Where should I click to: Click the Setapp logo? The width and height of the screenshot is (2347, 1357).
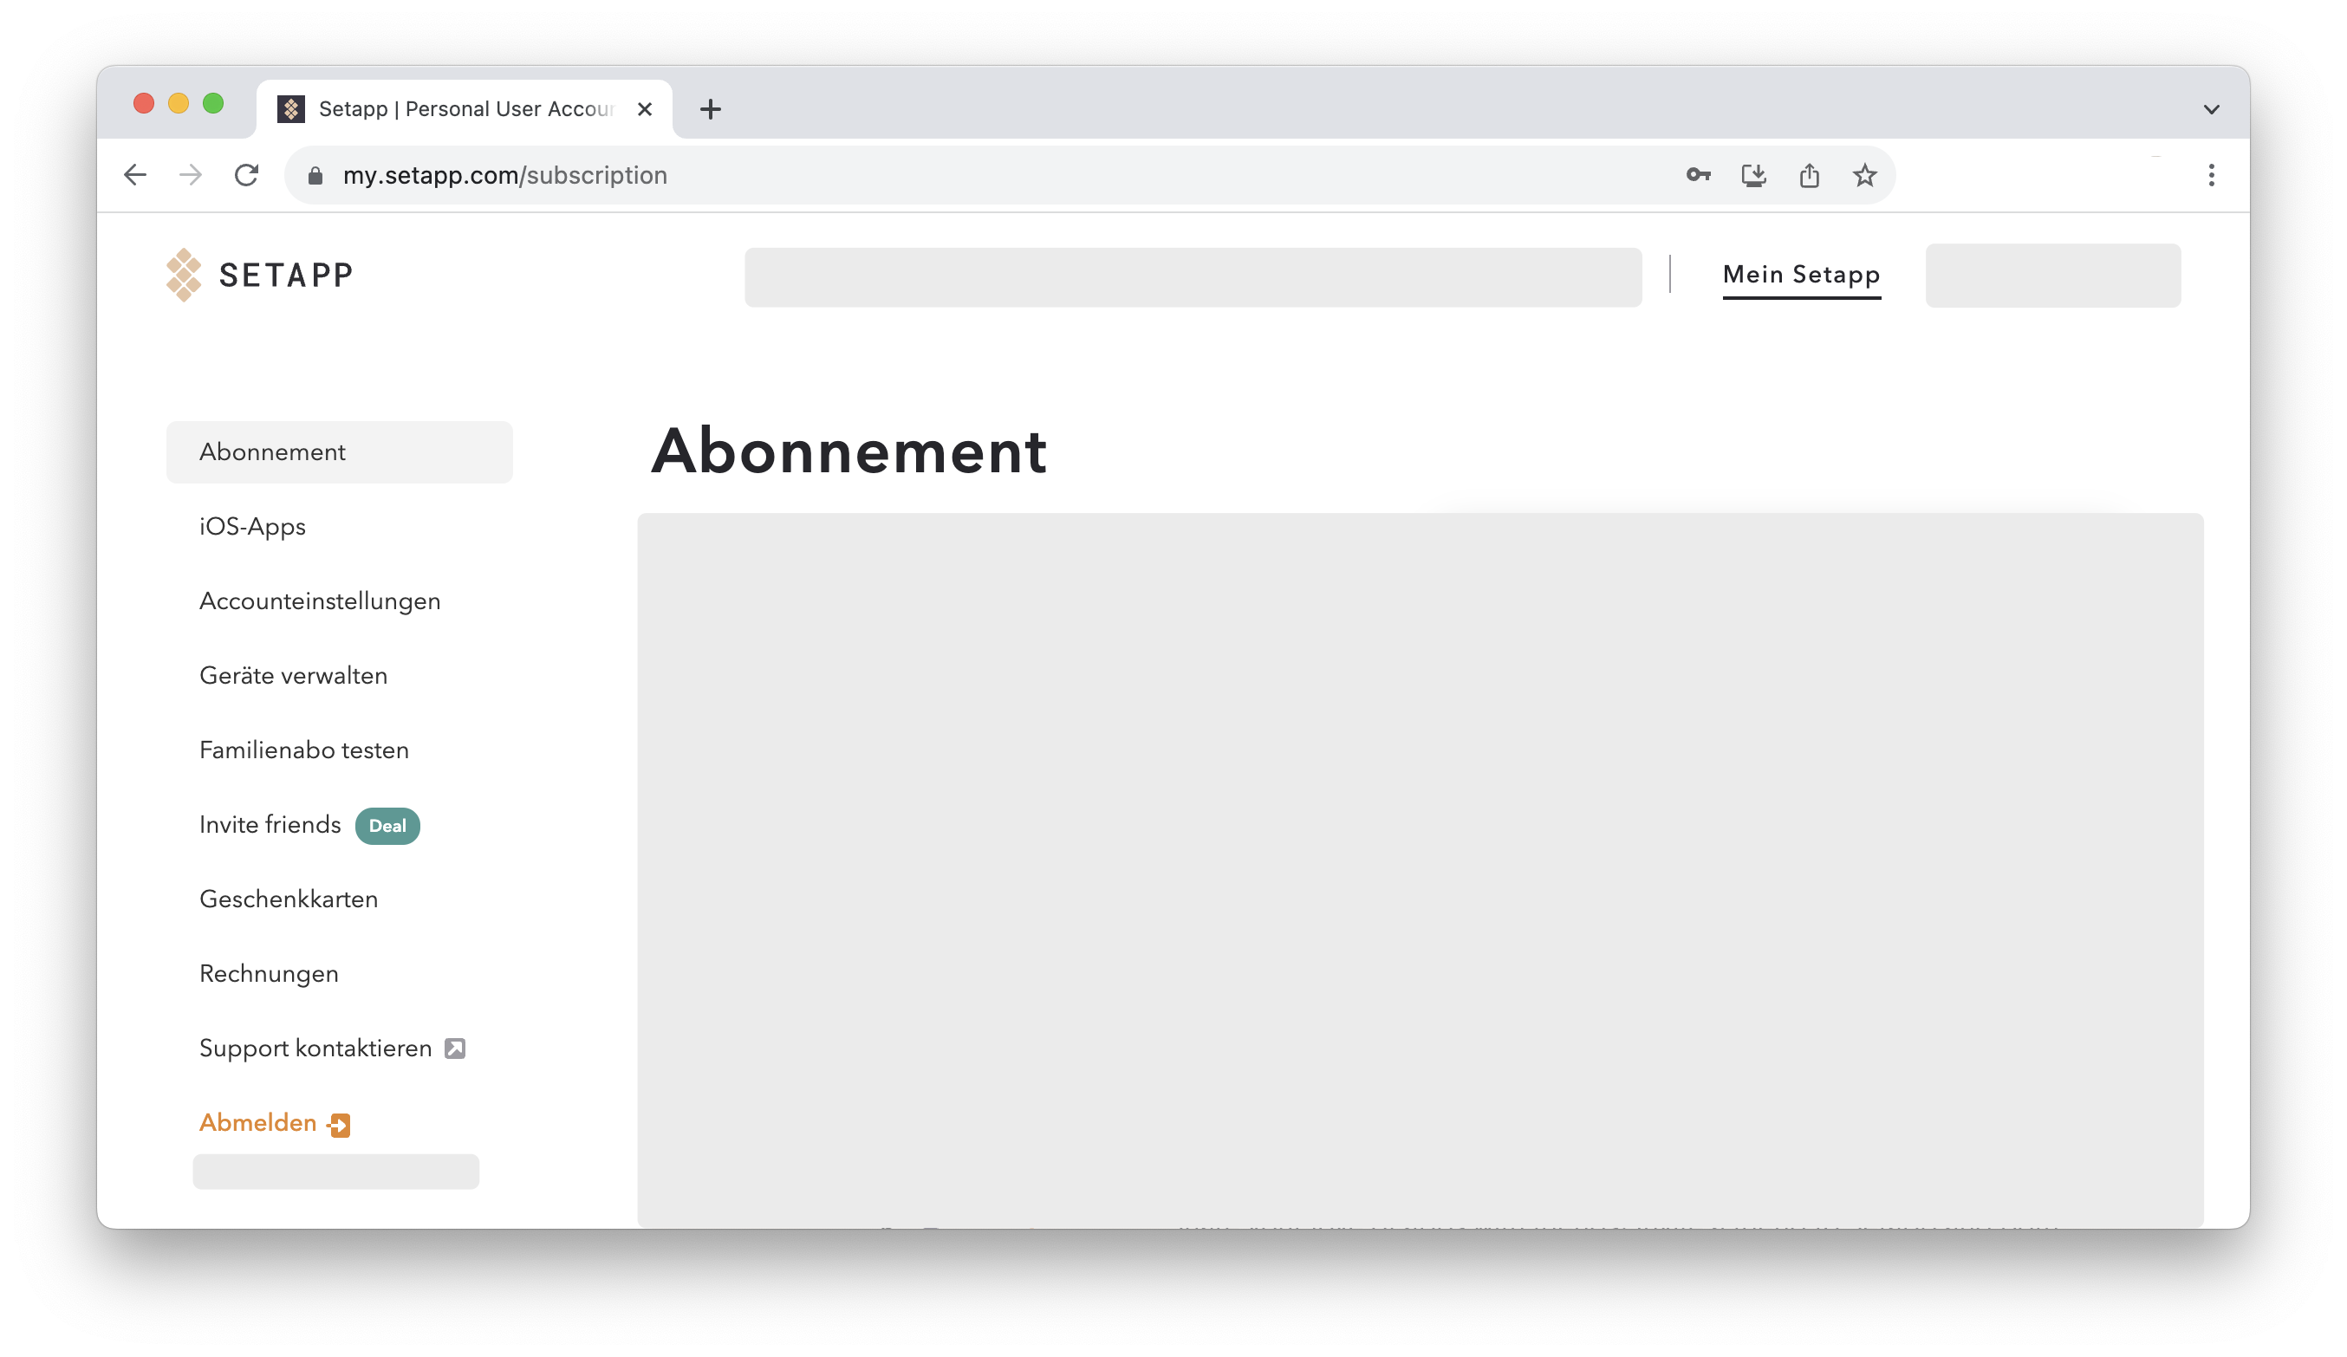tap(260, 275)
